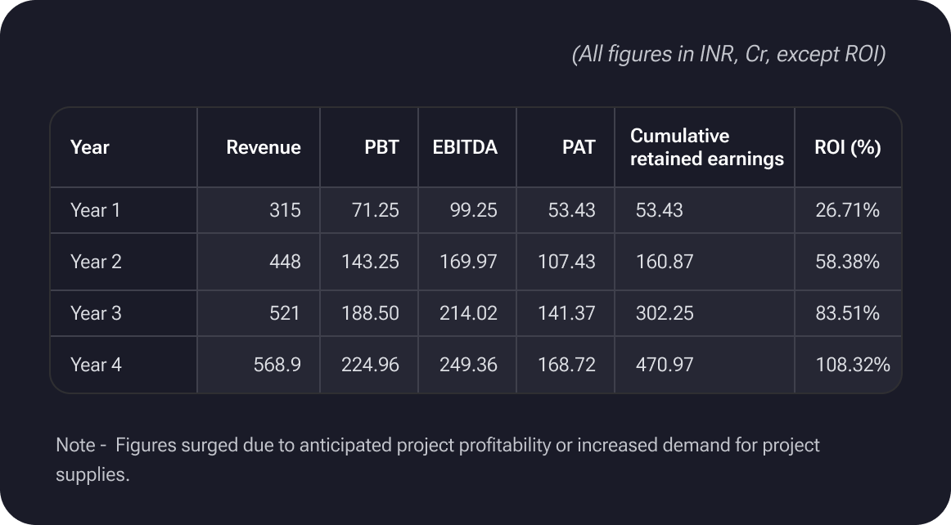Select the Year 1 row label
Screen dimensions: 951x525
pyautogui.click(x=95, y=210)
